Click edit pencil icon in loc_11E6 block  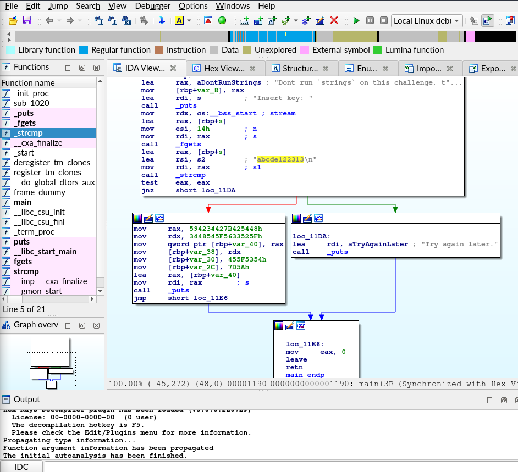click(290, 326)
